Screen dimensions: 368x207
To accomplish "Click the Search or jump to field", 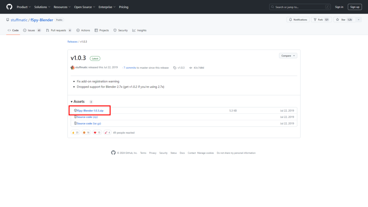I will [300, 7].
